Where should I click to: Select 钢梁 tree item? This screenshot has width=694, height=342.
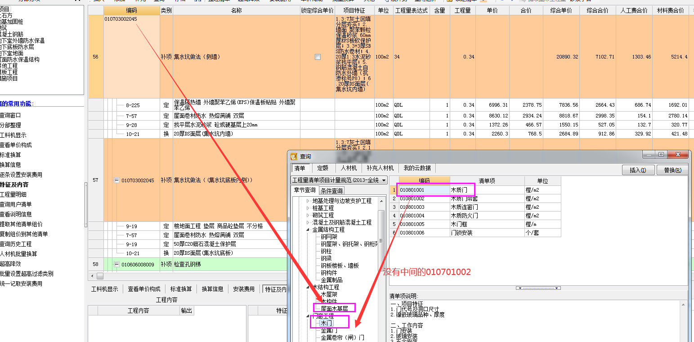326,258
